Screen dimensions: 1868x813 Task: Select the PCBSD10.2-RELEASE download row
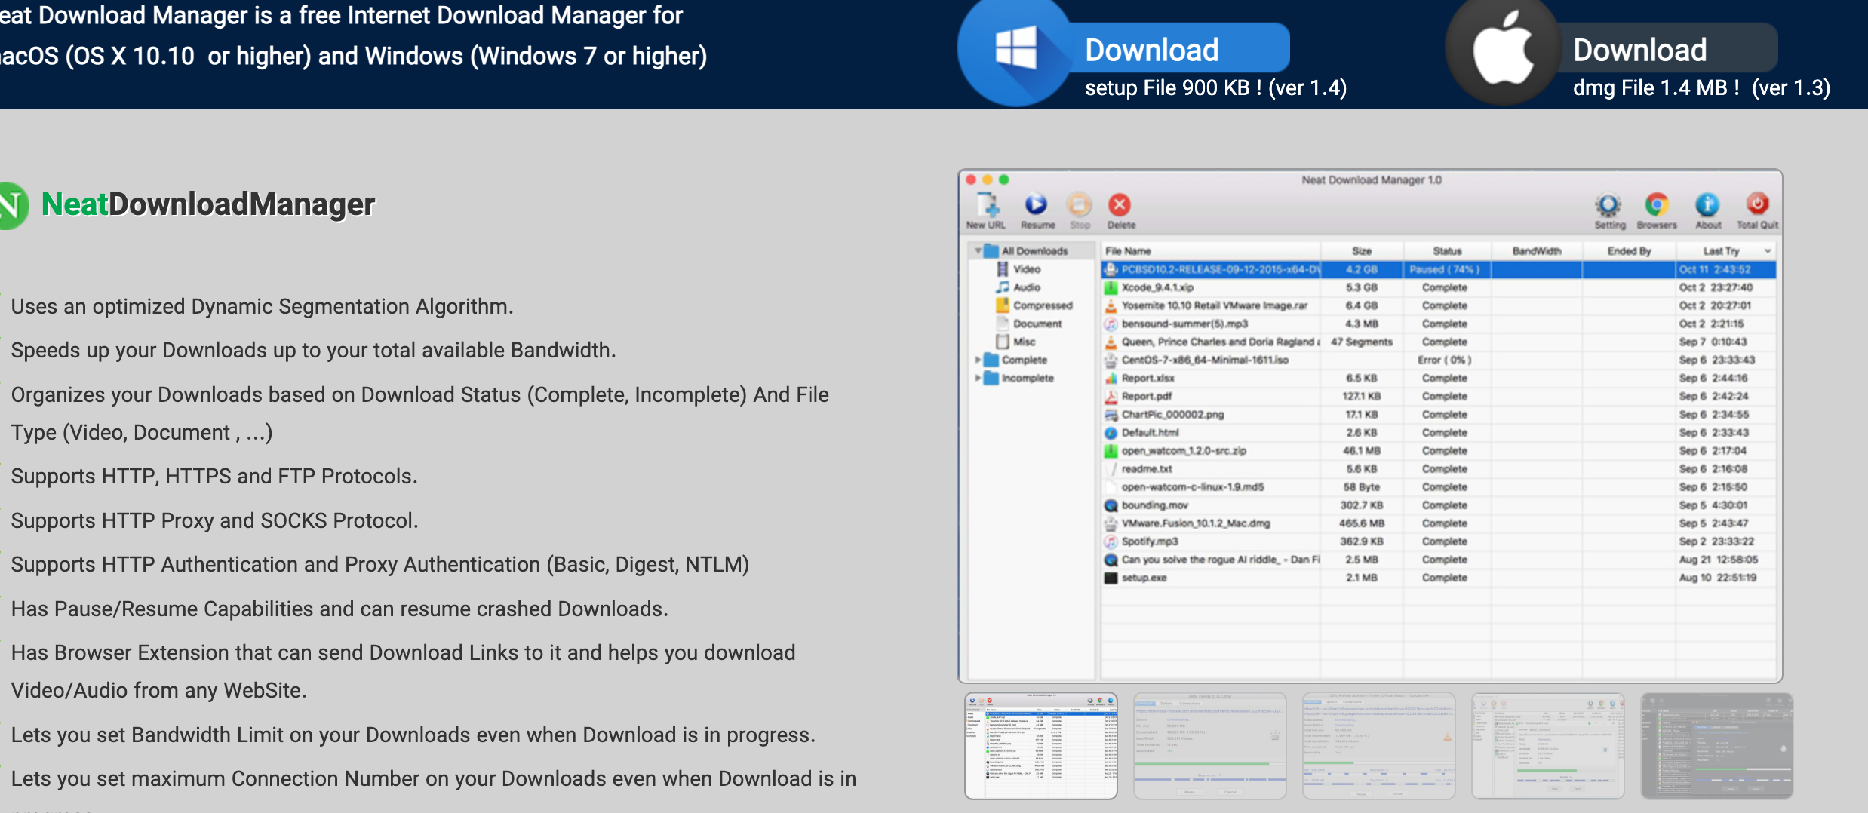(x=1439, y=269)
